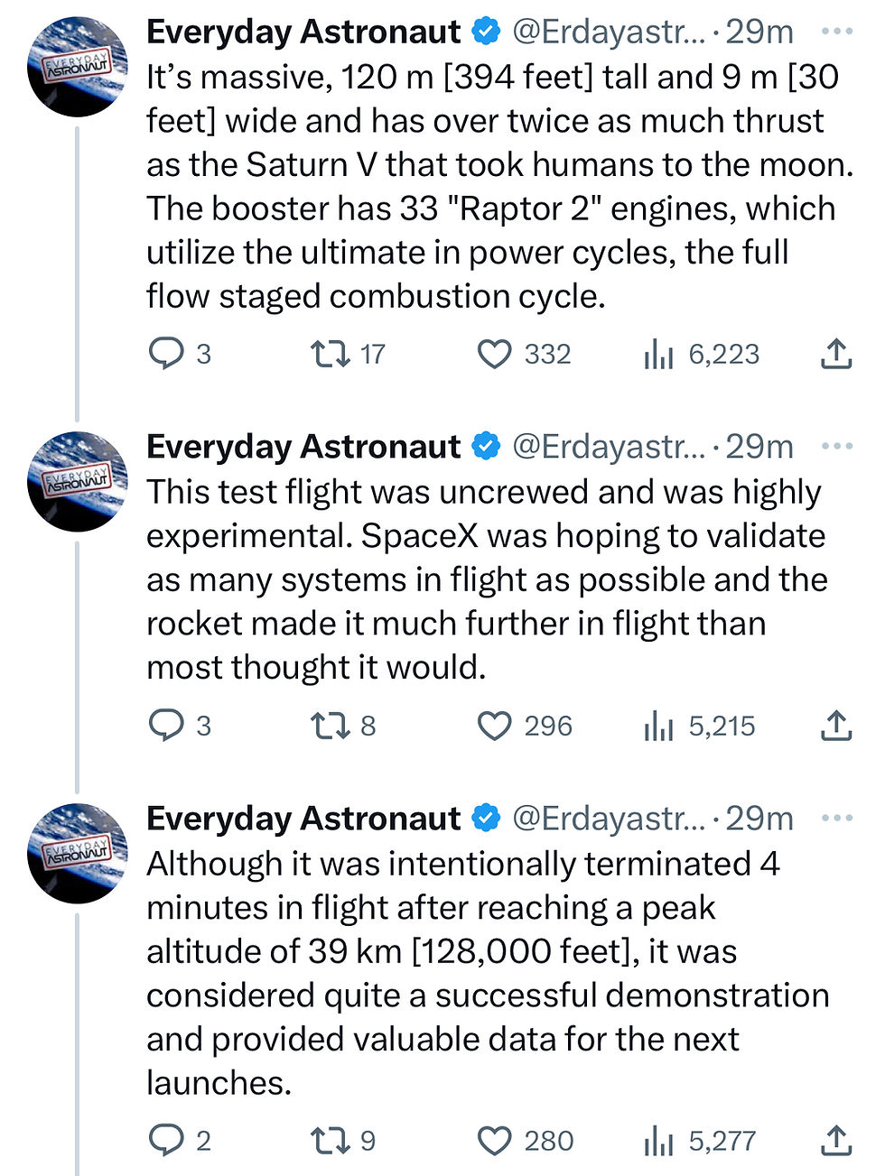Open more options on second tweet
The width and height of the screenshot is (885, 1176).
(837, 447)
